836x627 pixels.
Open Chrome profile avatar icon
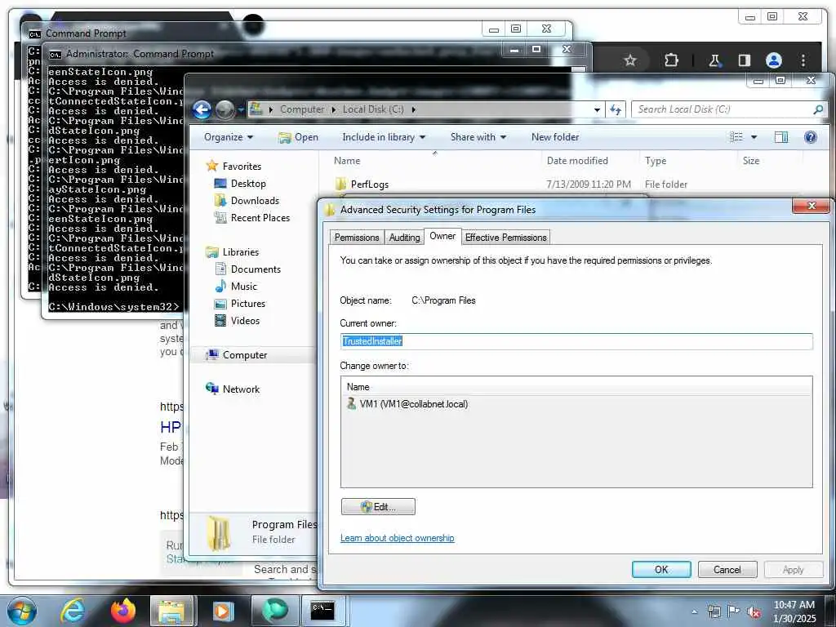774,60
